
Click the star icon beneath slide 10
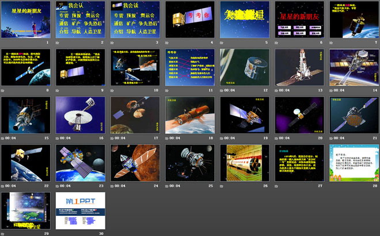[112, 90]
